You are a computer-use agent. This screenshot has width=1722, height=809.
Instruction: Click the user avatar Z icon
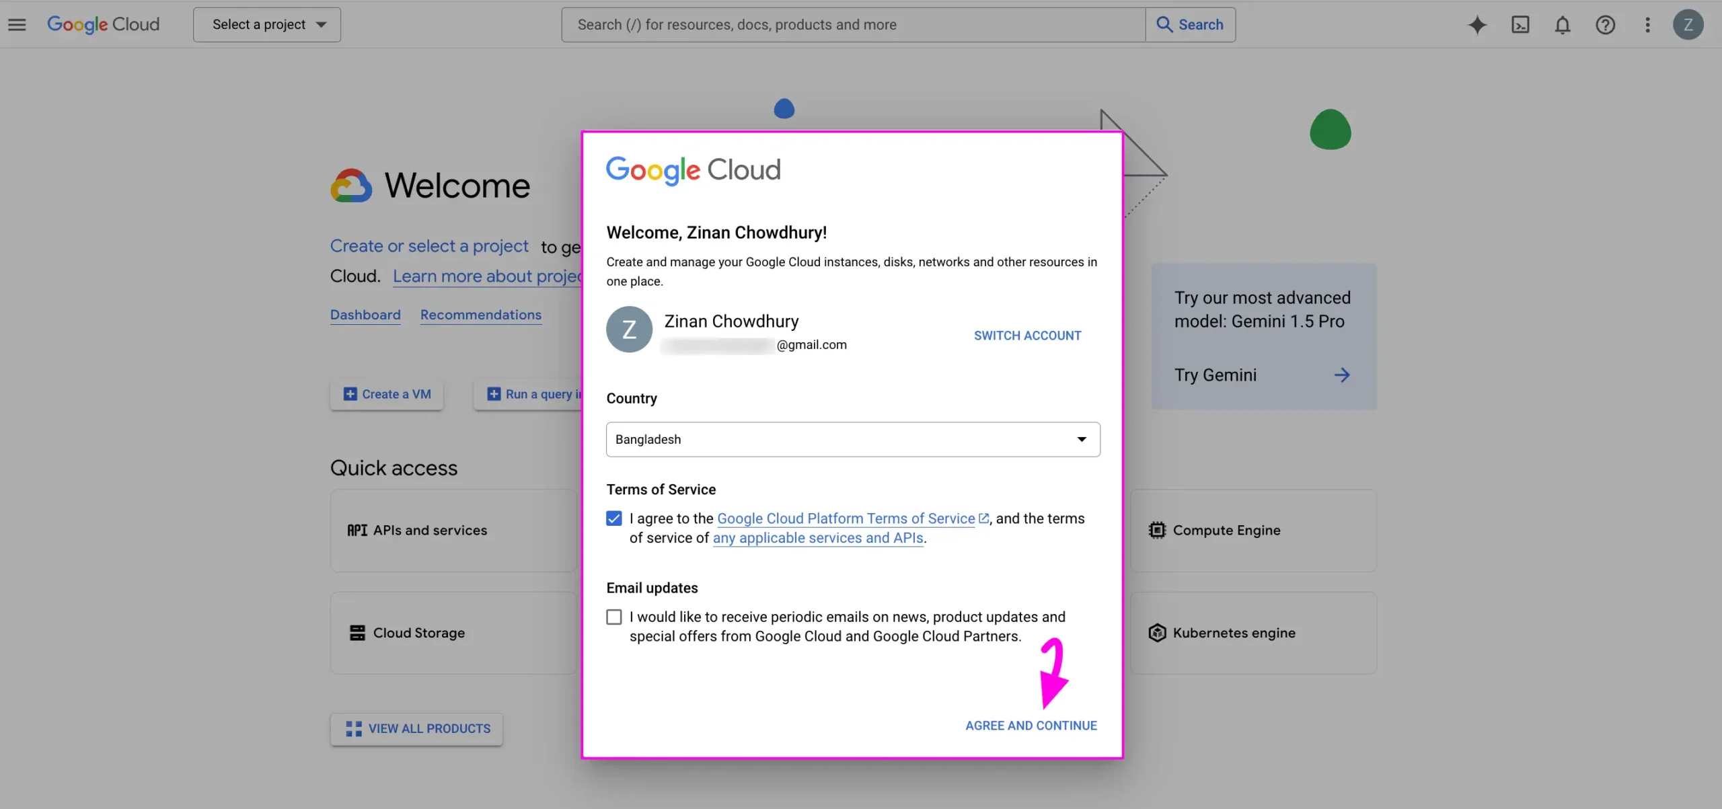point(1688,24)
